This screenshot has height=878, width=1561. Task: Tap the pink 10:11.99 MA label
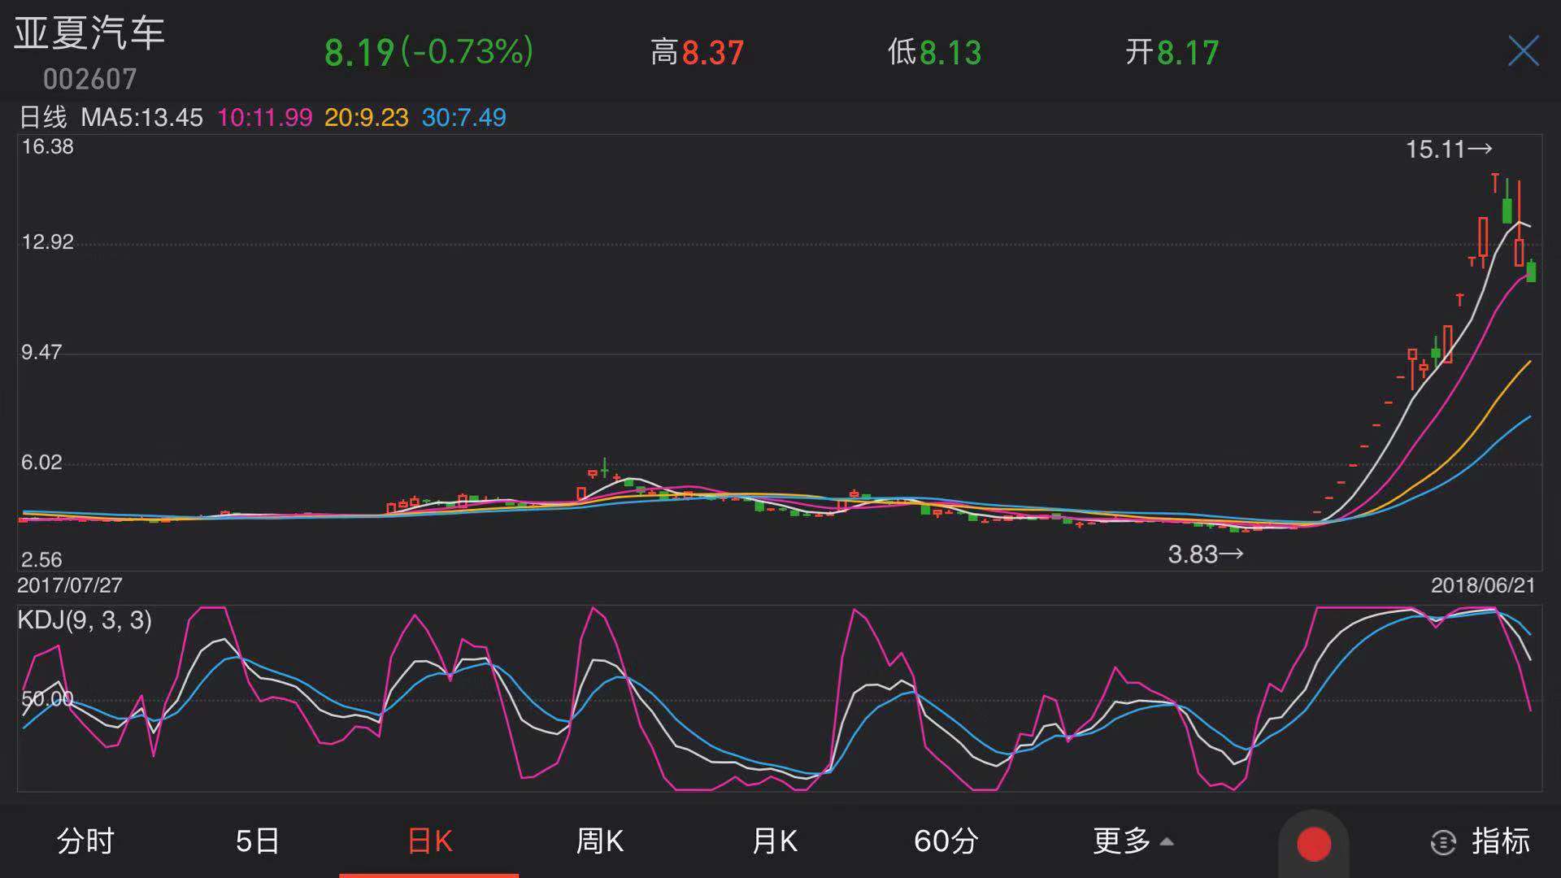pos(264,117)
